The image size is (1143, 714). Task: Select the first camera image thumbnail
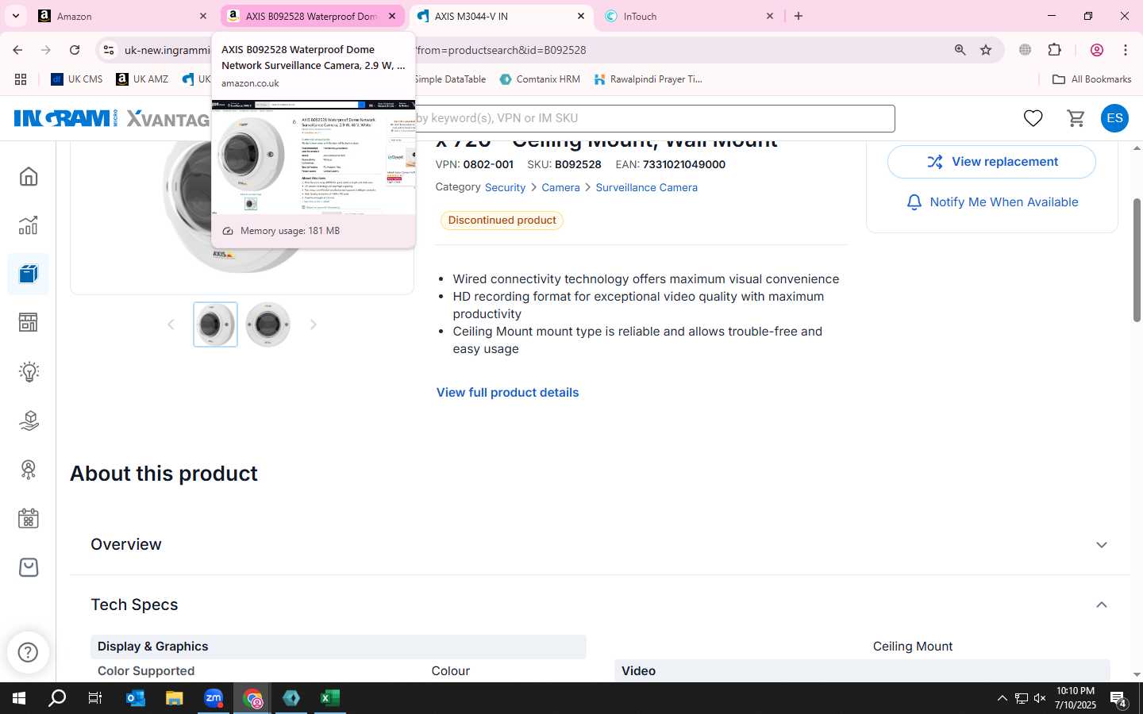click(x=215, y=324)
